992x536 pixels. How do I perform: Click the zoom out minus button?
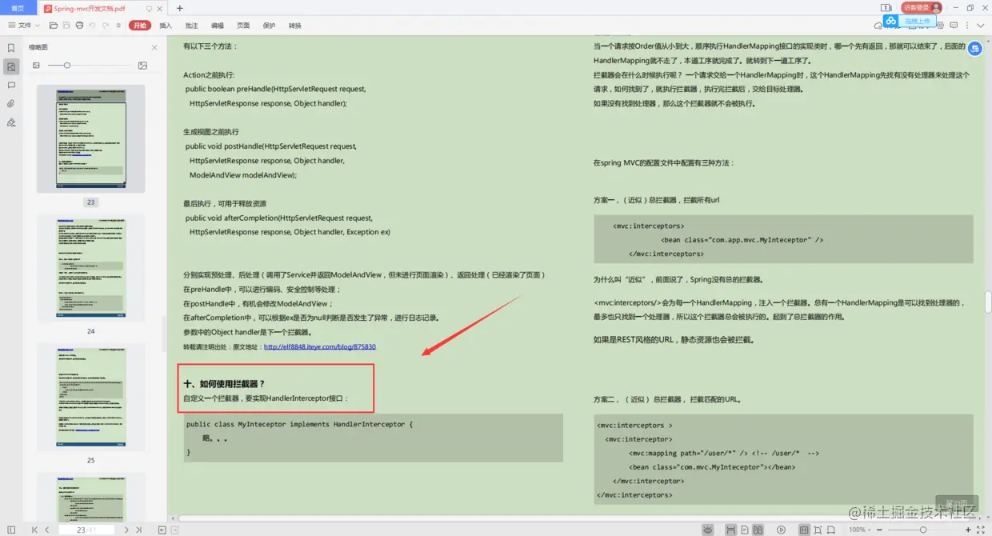coord(879,530)
